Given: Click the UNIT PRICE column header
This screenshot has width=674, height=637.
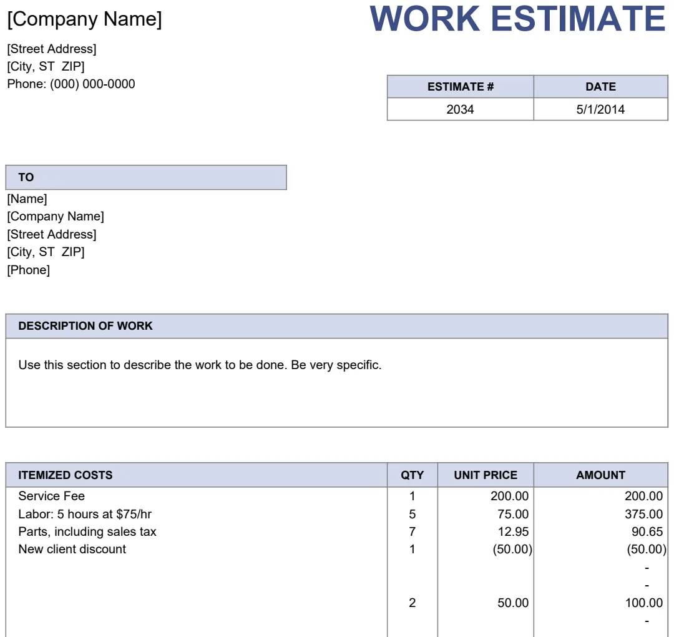Looking at the screenshot, I should click(486, 475).
